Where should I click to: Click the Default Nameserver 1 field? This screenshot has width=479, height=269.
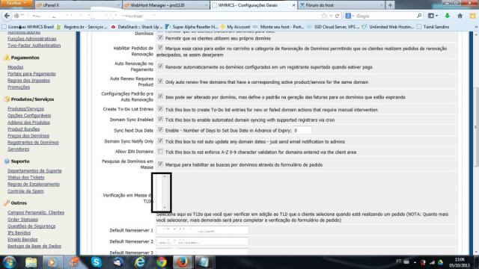202,230
